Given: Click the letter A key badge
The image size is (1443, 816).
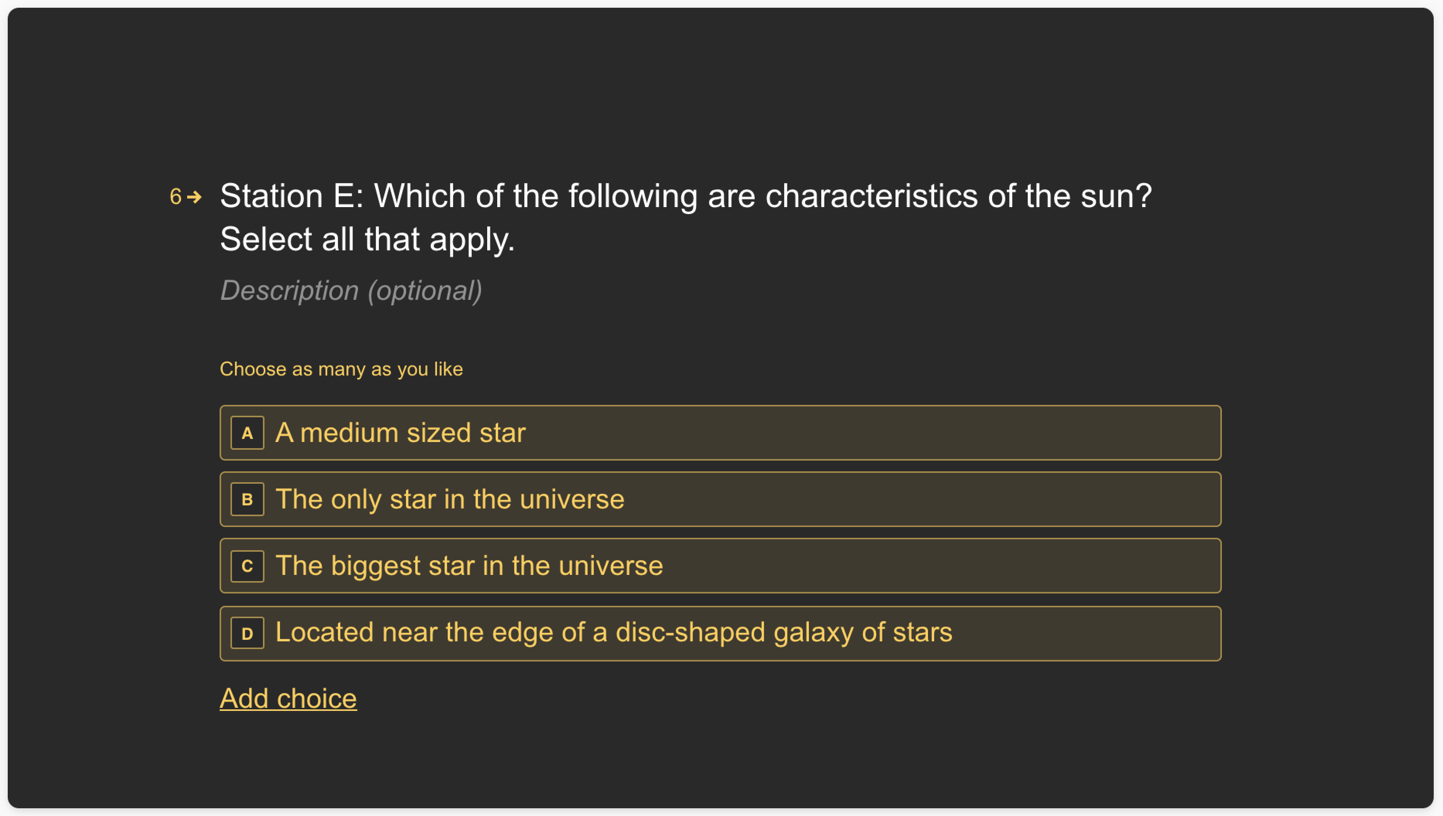Looking at the screenshot, I should coord(247,433).
